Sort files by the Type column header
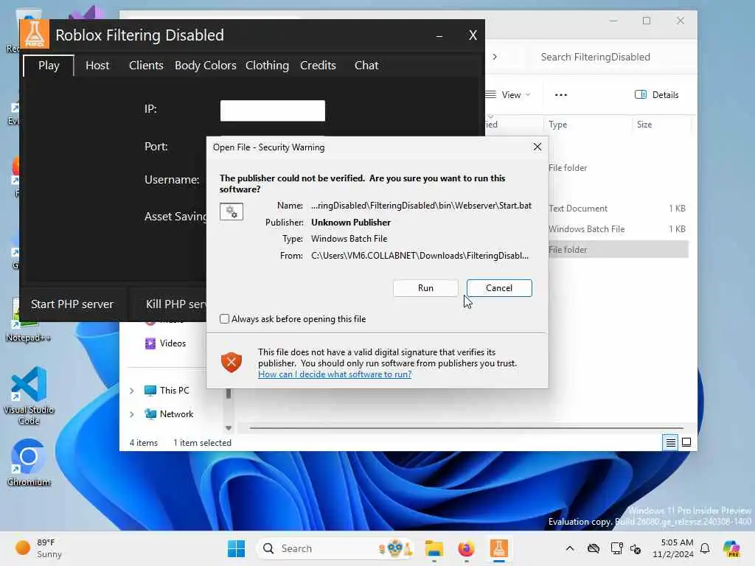Viewport: 755px width, 566px height. 557,124
